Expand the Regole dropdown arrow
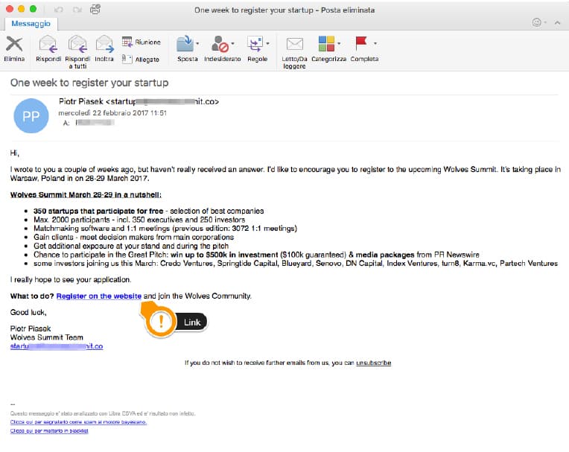569x452 pixels. [x=268, y=43]
